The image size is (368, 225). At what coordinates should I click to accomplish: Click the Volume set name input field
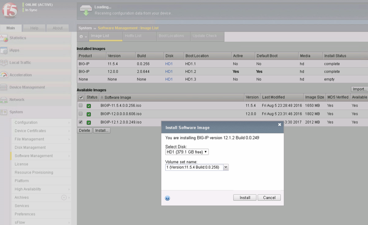click(194, 167)
